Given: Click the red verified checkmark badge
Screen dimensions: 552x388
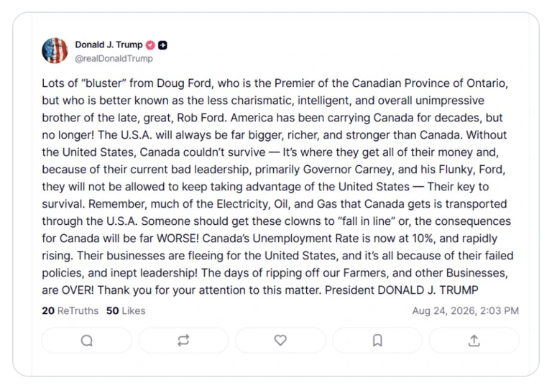Looking at the screenshot, I should [151, 45].
